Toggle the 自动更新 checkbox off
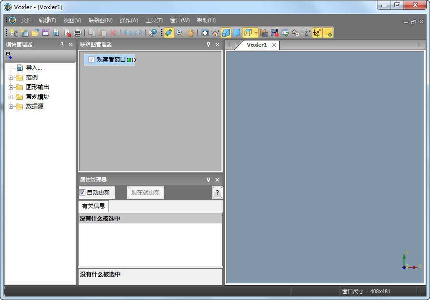The image size is (430, 300). click(x=83, y=193)
